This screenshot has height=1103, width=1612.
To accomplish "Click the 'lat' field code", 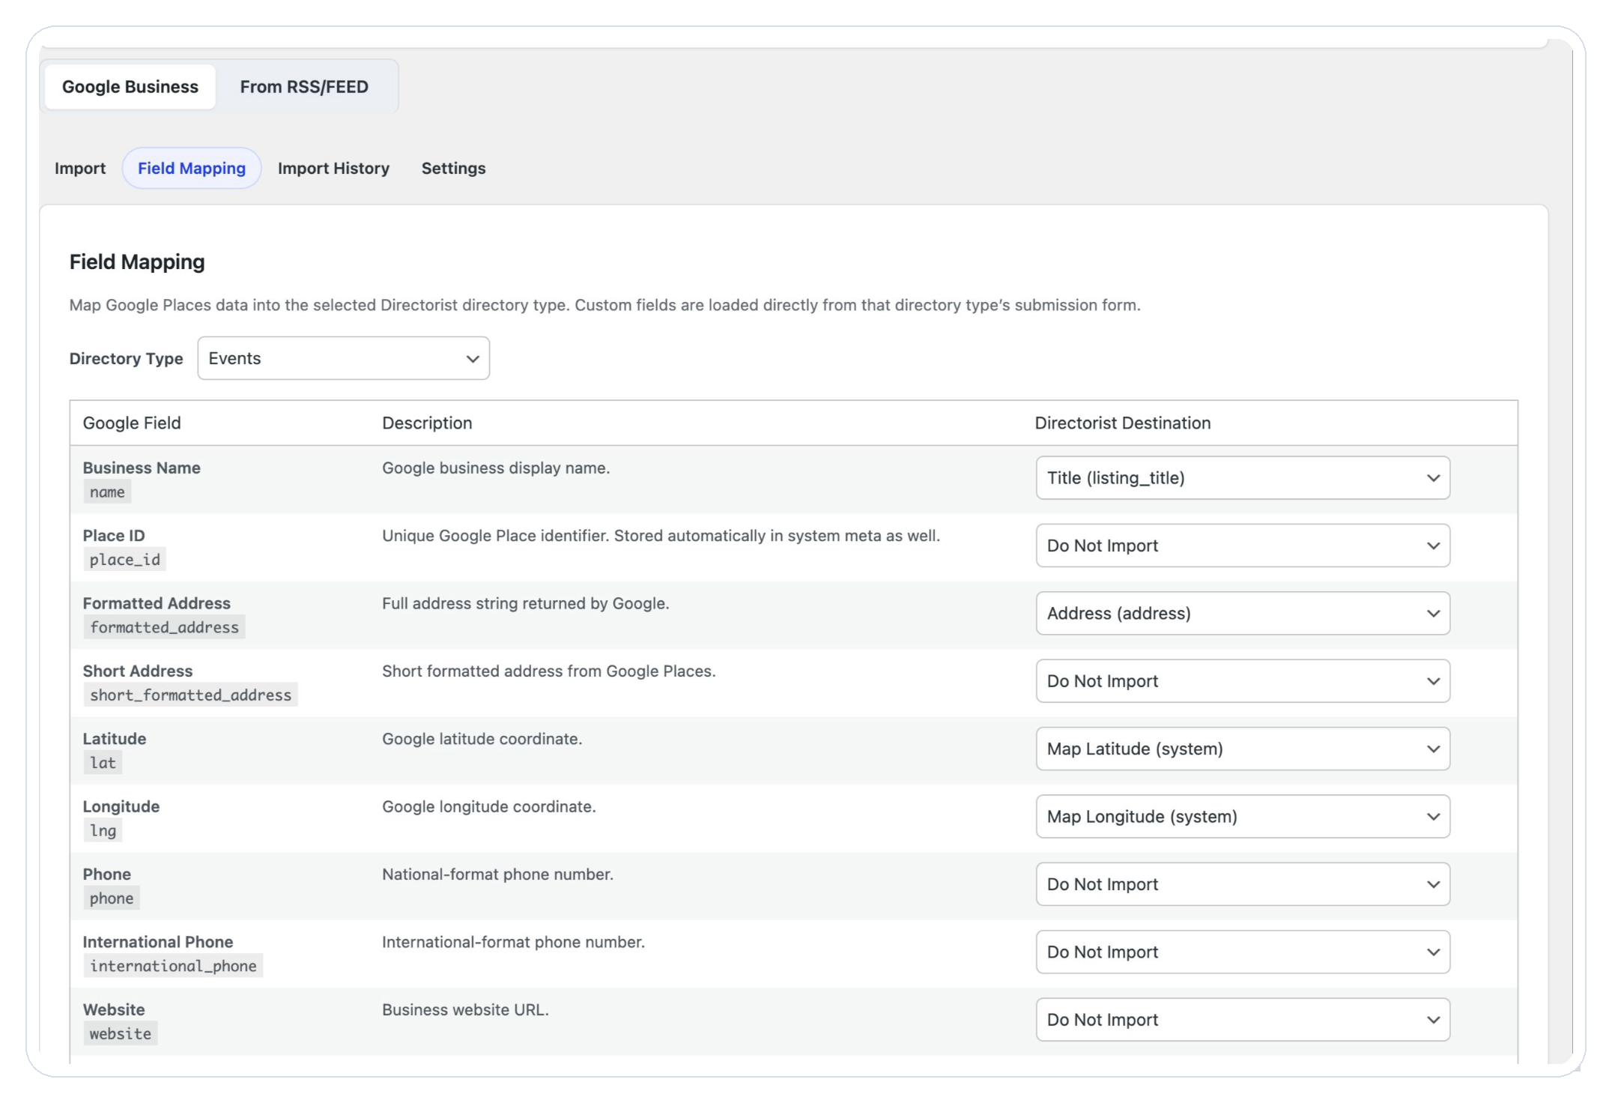I will click(x=103, y=763).
